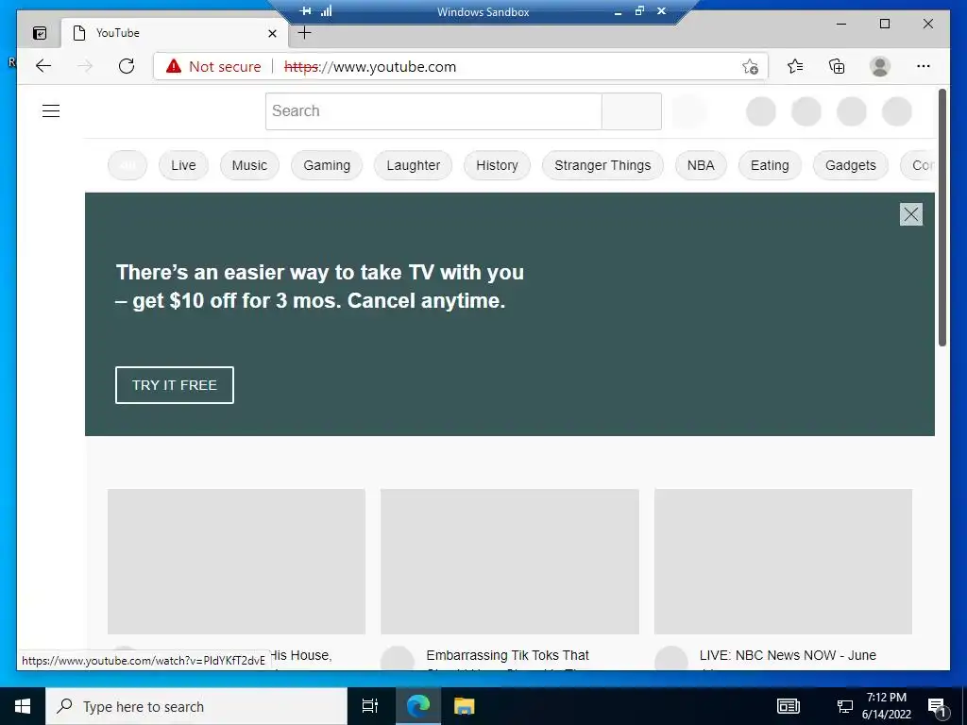The image size is (967, 725).
Task: Click Microsoft Edge taskbar icon
Action: (417, 706)
